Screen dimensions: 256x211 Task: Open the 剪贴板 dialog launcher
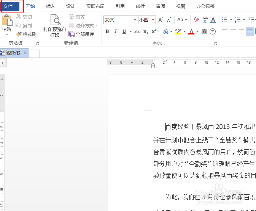click(x=38, y=44)
